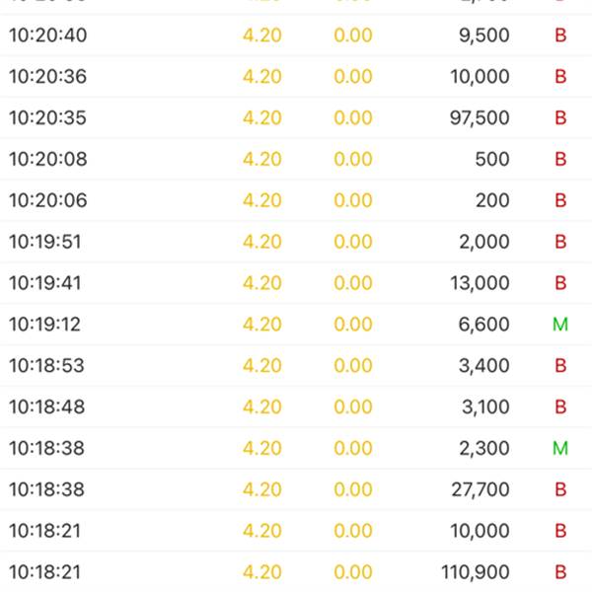Select the 6,600 volume value
The width and height of the screenshot is (592, 592).
484,325
